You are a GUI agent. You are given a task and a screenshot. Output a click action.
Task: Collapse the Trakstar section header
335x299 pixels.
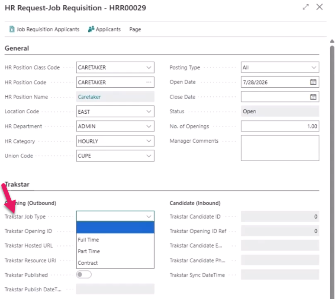tap(17, 184)
